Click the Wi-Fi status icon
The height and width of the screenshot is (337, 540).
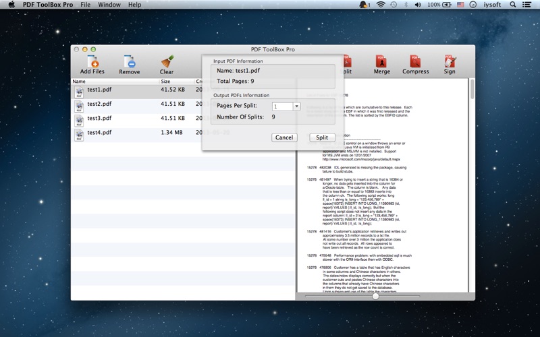pyautogui.click(x=381, y=5)
